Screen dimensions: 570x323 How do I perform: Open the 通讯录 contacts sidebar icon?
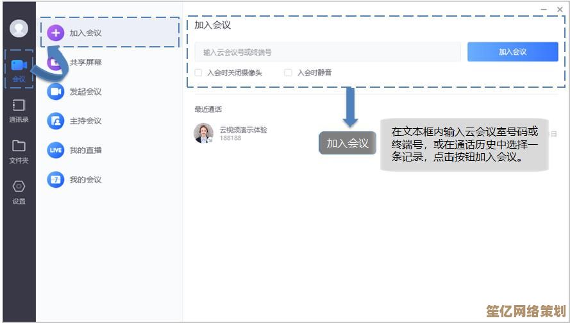tap(19, 105)
